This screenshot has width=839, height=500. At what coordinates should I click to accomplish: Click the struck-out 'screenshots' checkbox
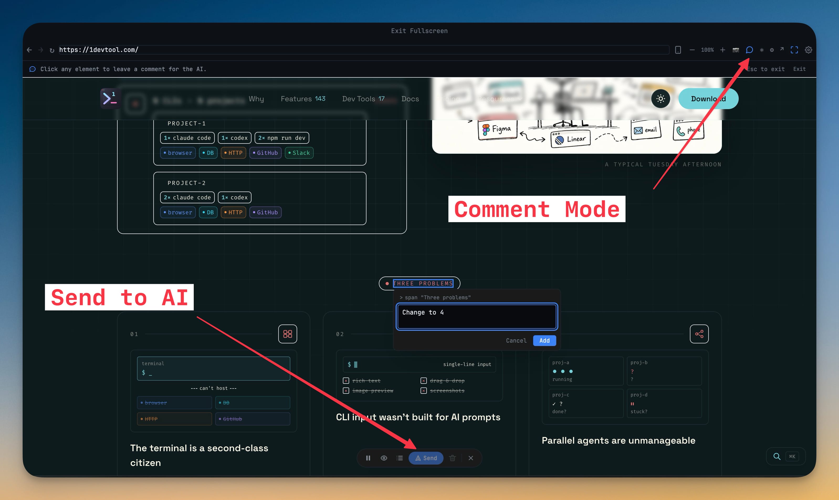424,391
